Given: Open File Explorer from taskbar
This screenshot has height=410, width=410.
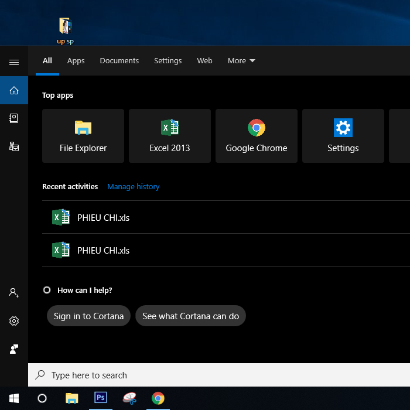Looking at the screenshot, I should [72, 398].
